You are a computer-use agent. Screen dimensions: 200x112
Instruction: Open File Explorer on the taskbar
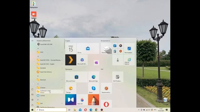click(x=75, y=110)
